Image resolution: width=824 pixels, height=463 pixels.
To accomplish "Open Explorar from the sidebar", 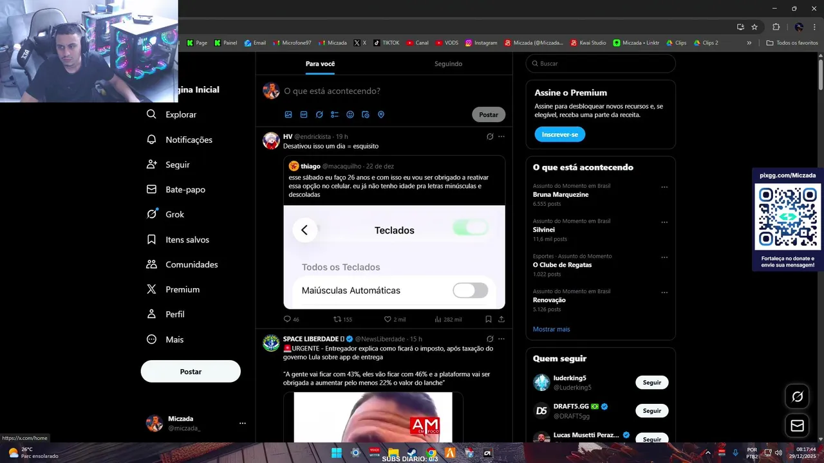I will pos(171,114).
